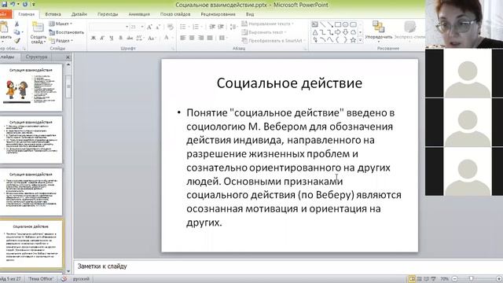
Task: Click the Redo/Repeat icon in quick access toolbar
Action: coord(25,4)
